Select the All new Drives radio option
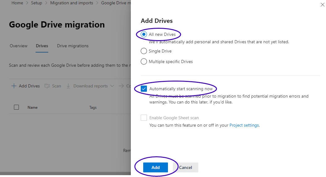 click(144, 35)
